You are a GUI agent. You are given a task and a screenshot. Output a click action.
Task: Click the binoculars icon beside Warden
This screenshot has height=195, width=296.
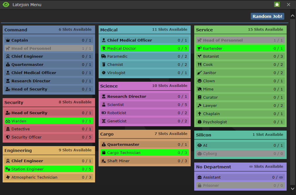point(8,121)
